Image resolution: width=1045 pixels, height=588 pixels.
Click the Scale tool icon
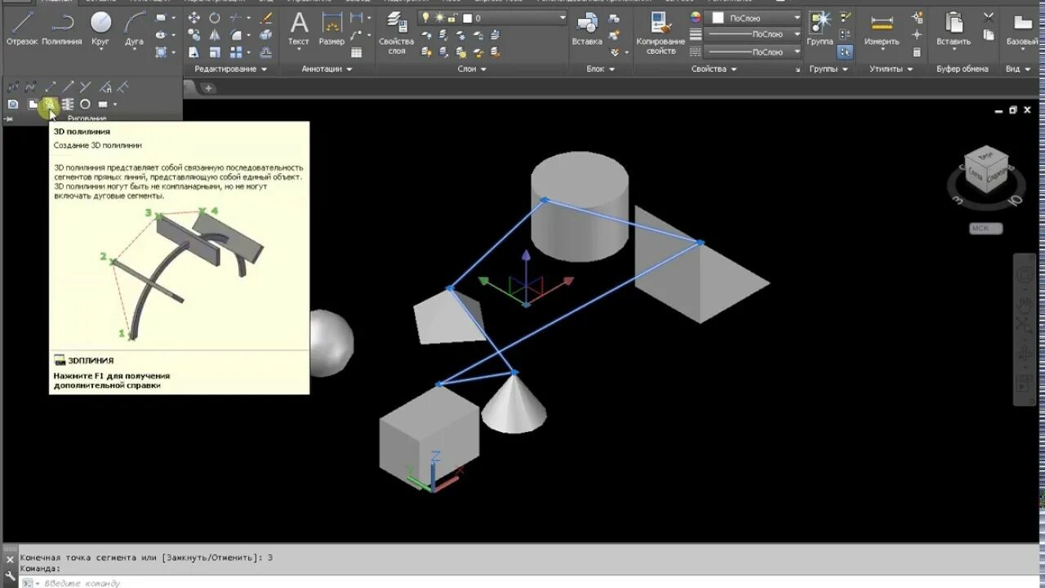pos(214,51)
